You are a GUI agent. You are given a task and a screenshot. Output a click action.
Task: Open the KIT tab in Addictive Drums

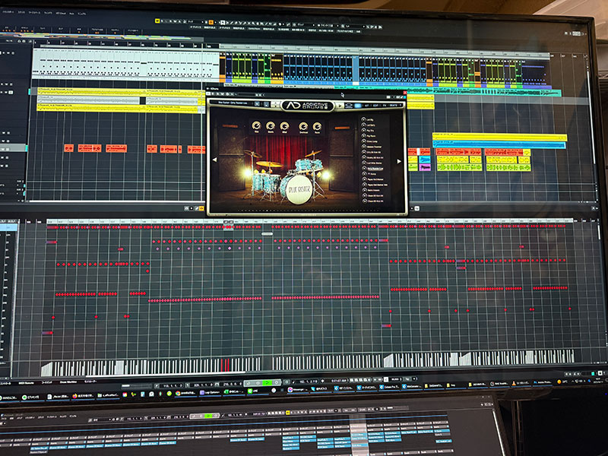(x=366, y=106)
